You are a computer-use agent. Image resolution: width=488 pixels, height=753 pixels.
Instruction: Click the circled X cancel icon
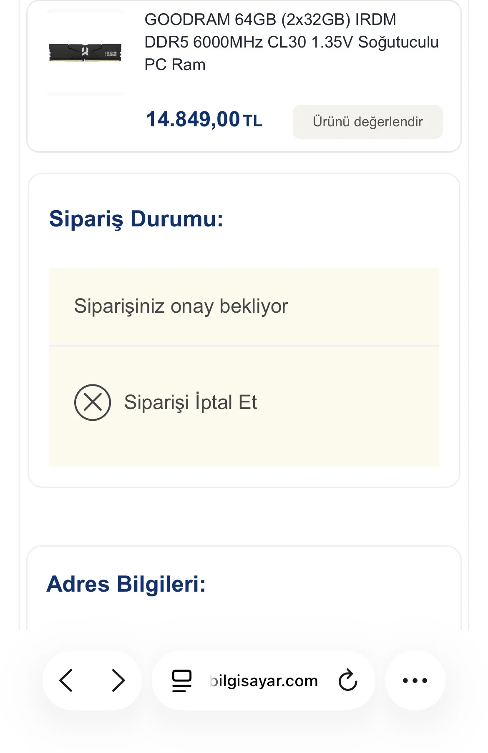pos(93,402)
